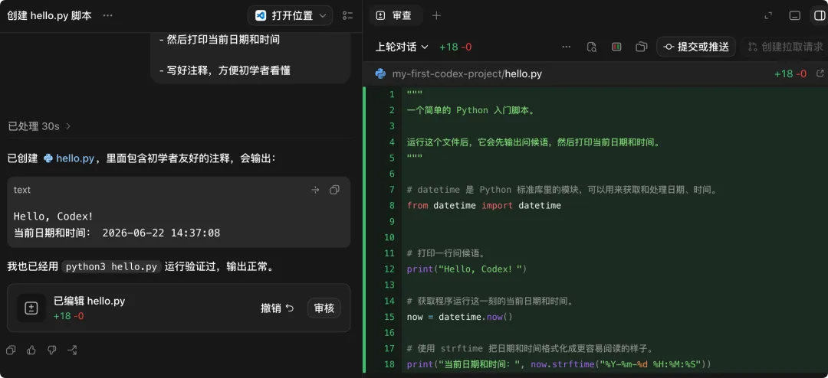Open the review toolbar three-dot menu
The image size is (828, 378).
pos(566,47)
